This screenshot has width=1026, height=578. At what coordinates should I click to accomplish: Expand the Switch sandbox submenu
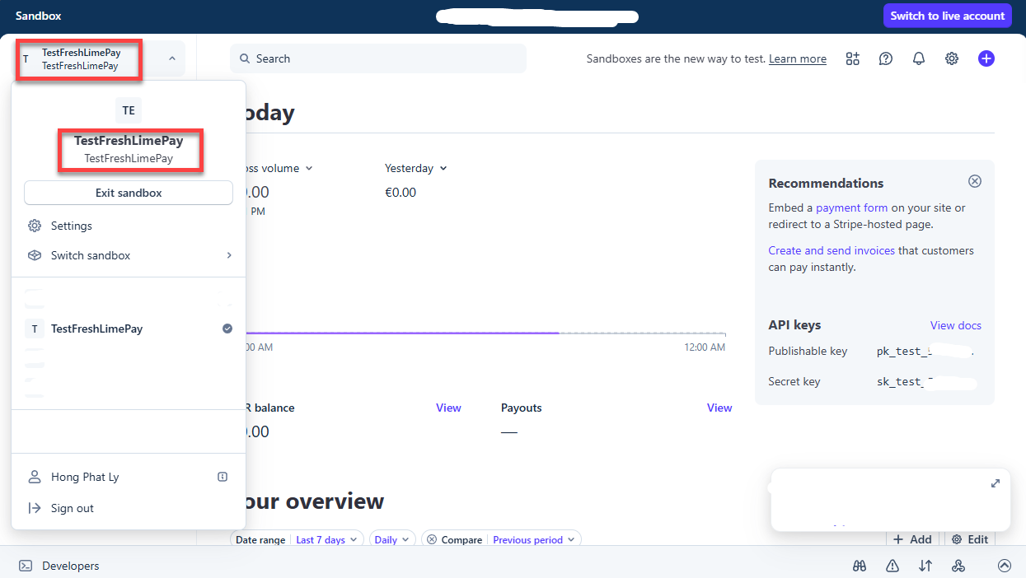128,255
